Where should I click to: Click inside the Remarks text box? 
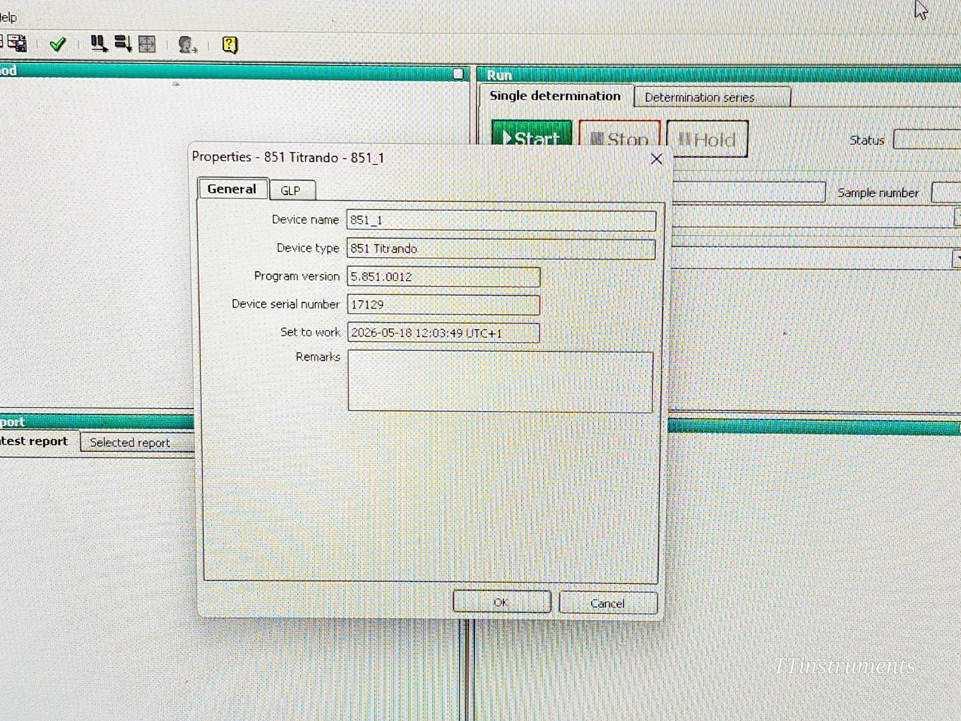(x=500, y=382)
